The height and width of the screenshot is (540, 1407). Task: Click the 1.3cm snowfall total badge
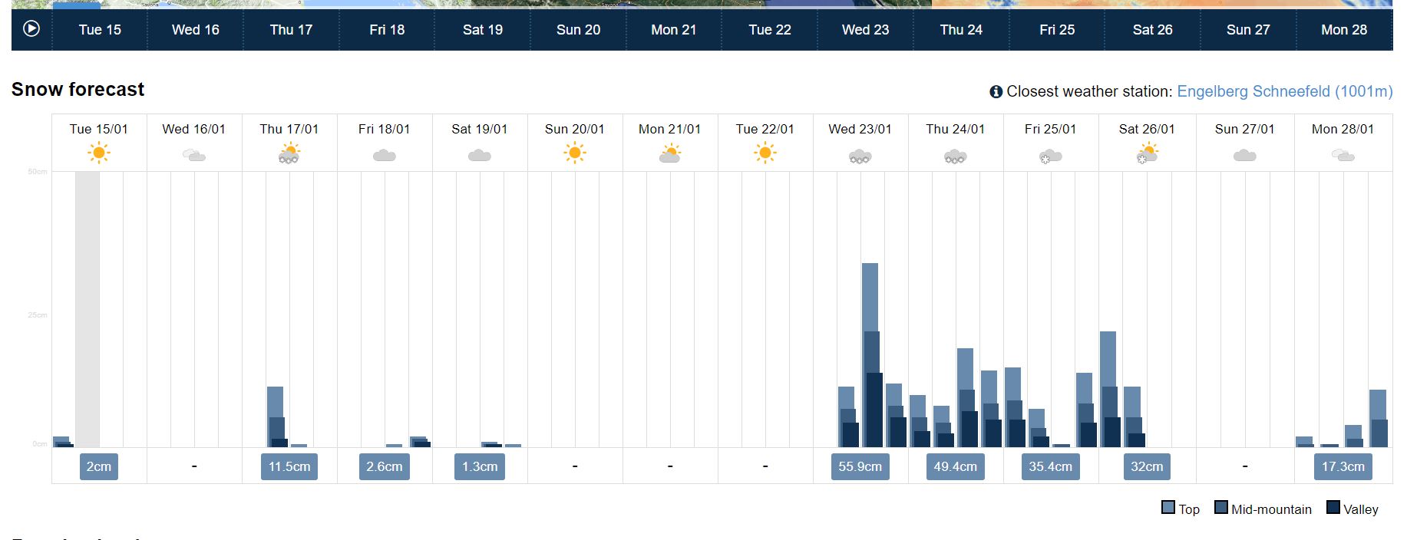[x=480, y=466]
